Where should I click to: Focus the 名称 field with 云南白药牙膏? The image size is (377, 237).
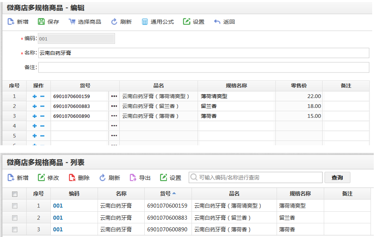coord(204,53)
